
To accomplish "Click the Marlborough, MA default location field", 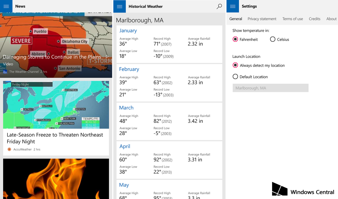I will pyautogui.click(x=270, y=88).
